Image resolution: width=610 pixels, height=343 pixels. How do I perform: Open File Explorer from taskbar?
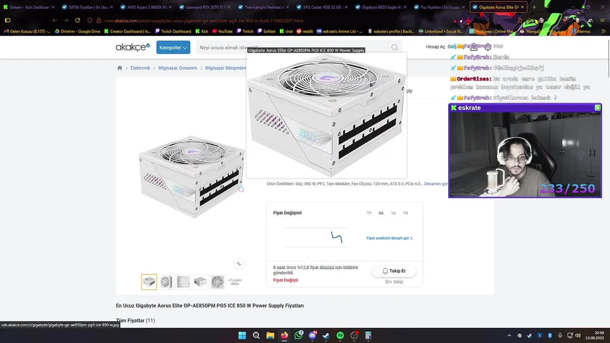(x=270, y=335)
